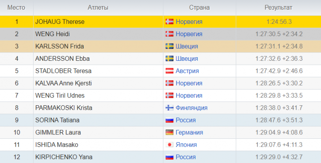The width and height of the screenshot is (321, 163).
Task: Select the Атлеты column header
Action: (98, 7)
